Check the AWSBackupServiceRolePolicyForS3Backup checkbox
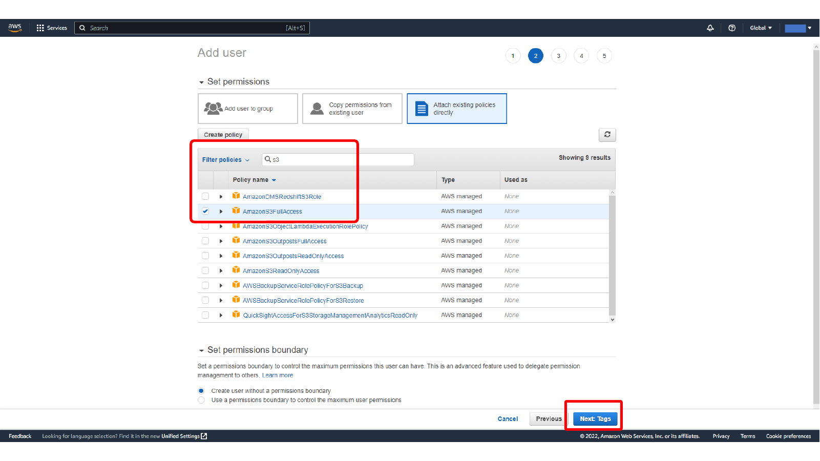This screenshot has height=461, width=820. [205, 285]
